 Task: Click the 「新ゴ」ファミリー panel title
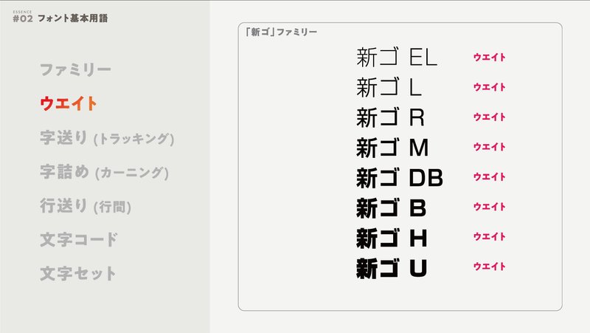click(x=281, y=32)
